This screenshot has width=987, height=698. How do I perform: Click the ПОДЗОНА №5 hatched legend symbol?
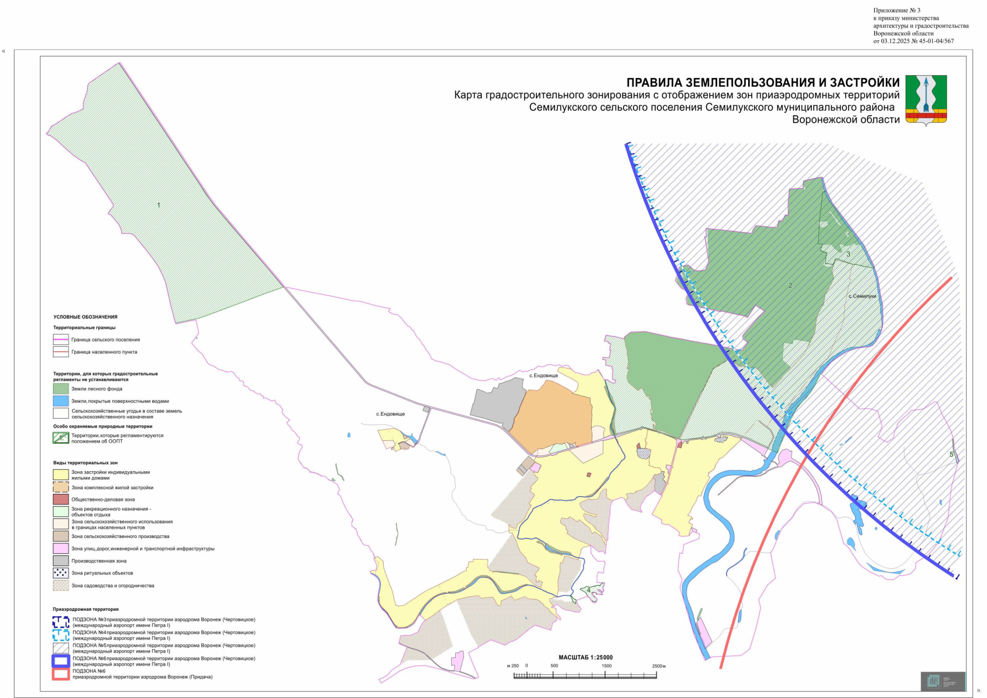tap(60, 648)
